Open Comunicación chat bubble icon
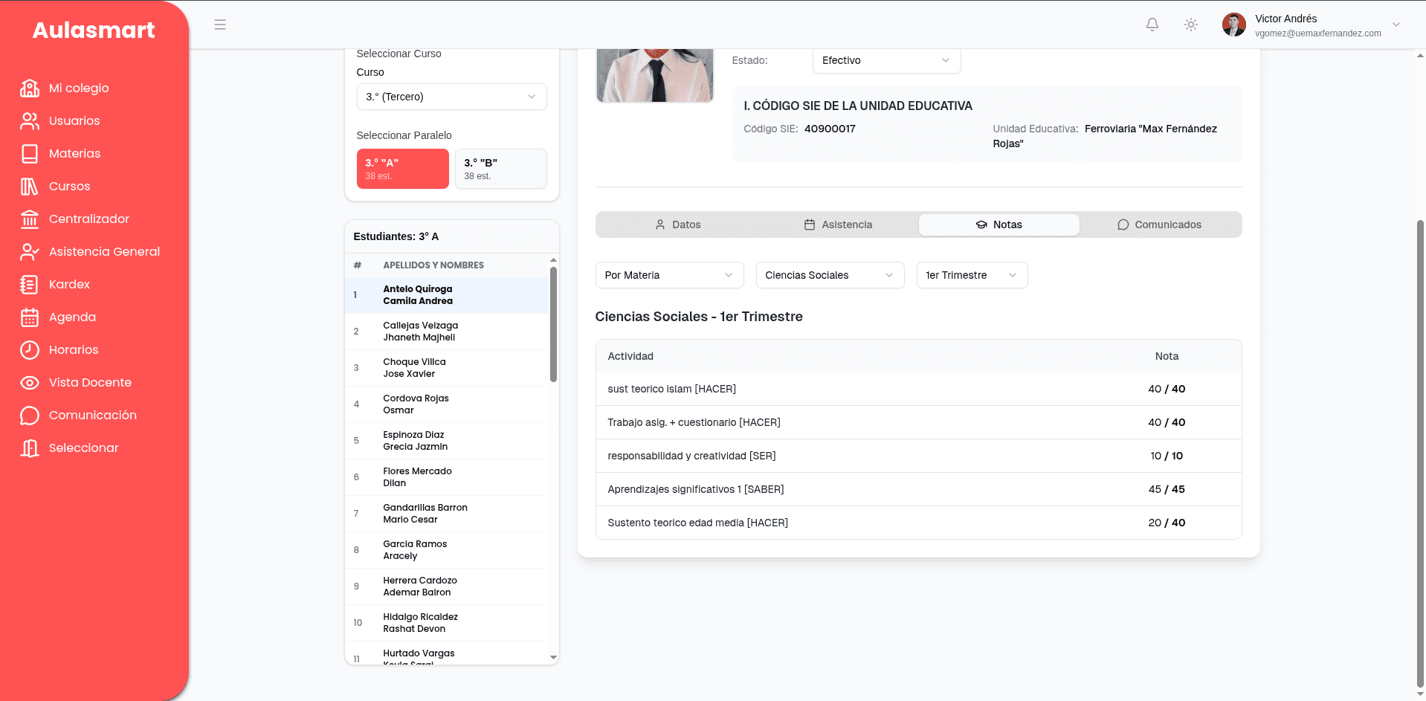 click(30, 416)
